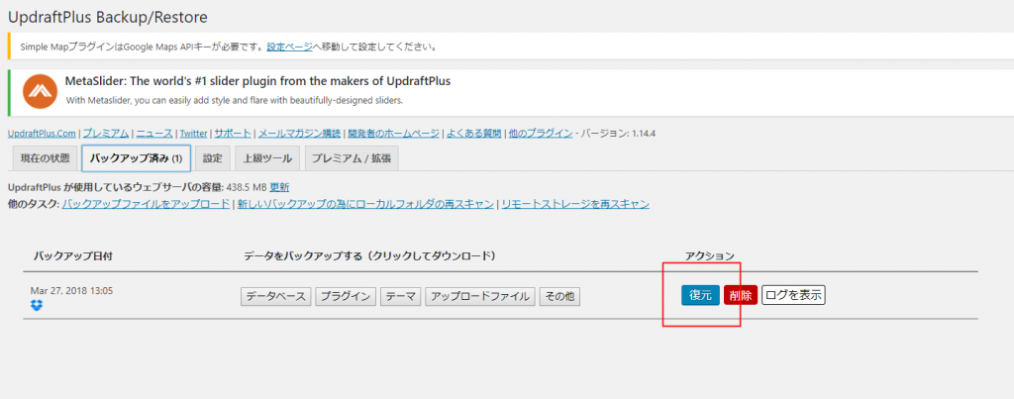Open the 他のプラグイン link
The height and width of the screenshot is (399, 1014).
click(540, 134)
